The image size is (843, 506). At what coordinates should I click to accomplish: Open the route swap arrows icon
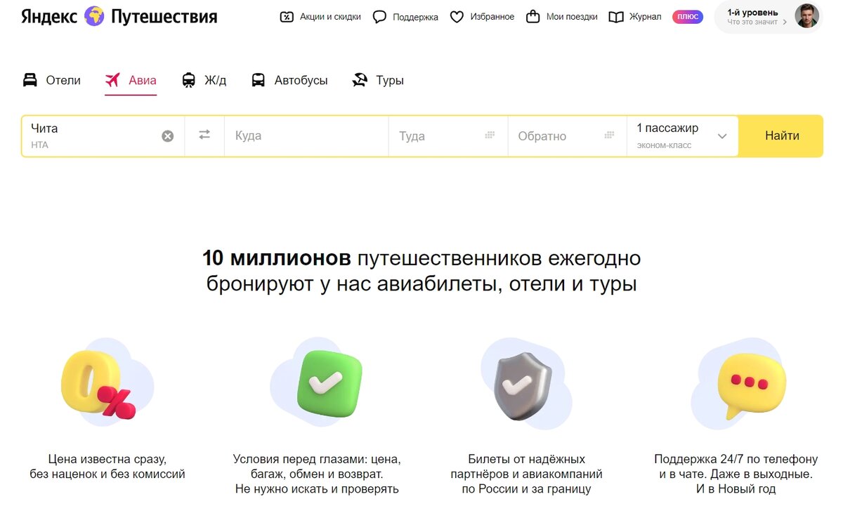tap(204, 135)
